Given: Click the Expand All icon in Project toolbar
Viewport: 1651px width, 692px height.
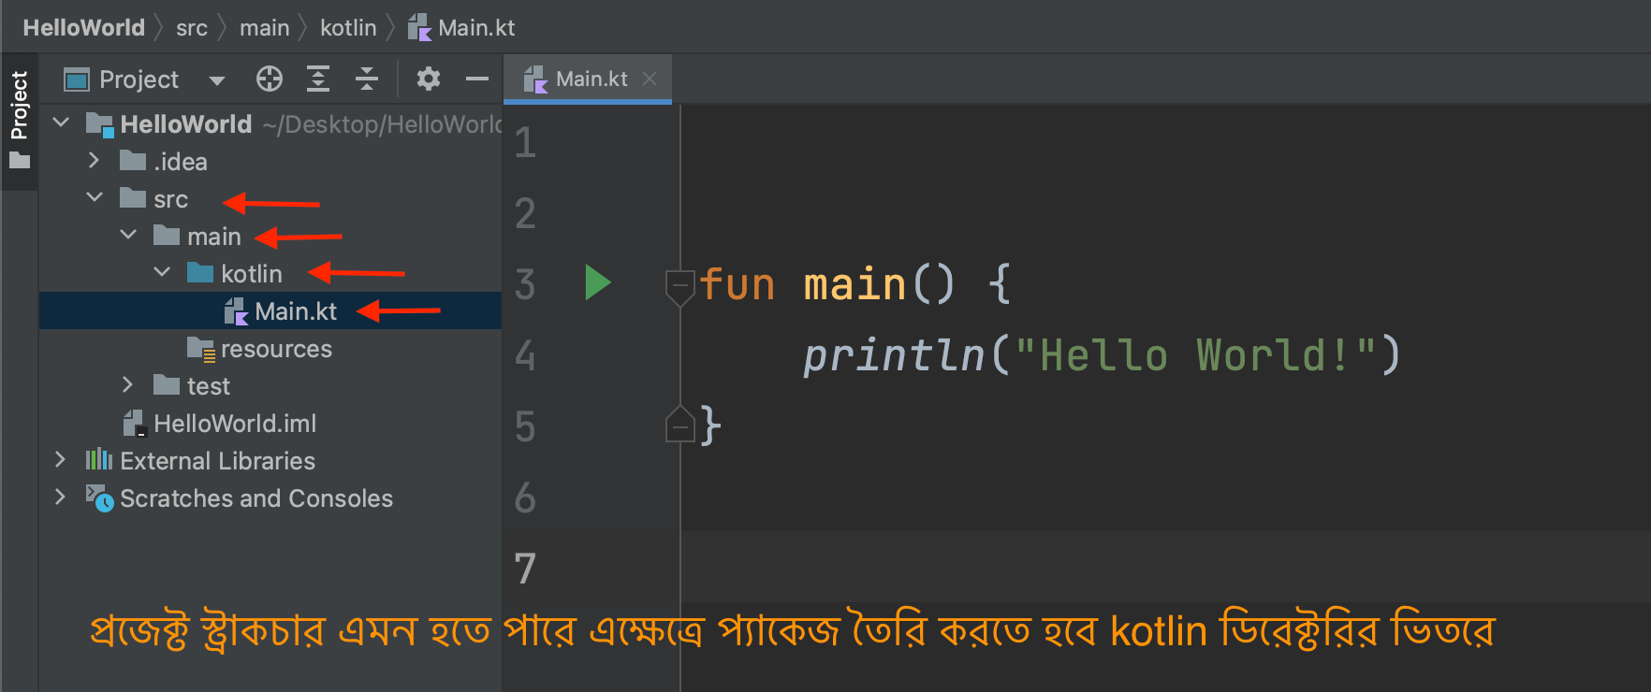Looking at the screenshot, I should (318, 79).
